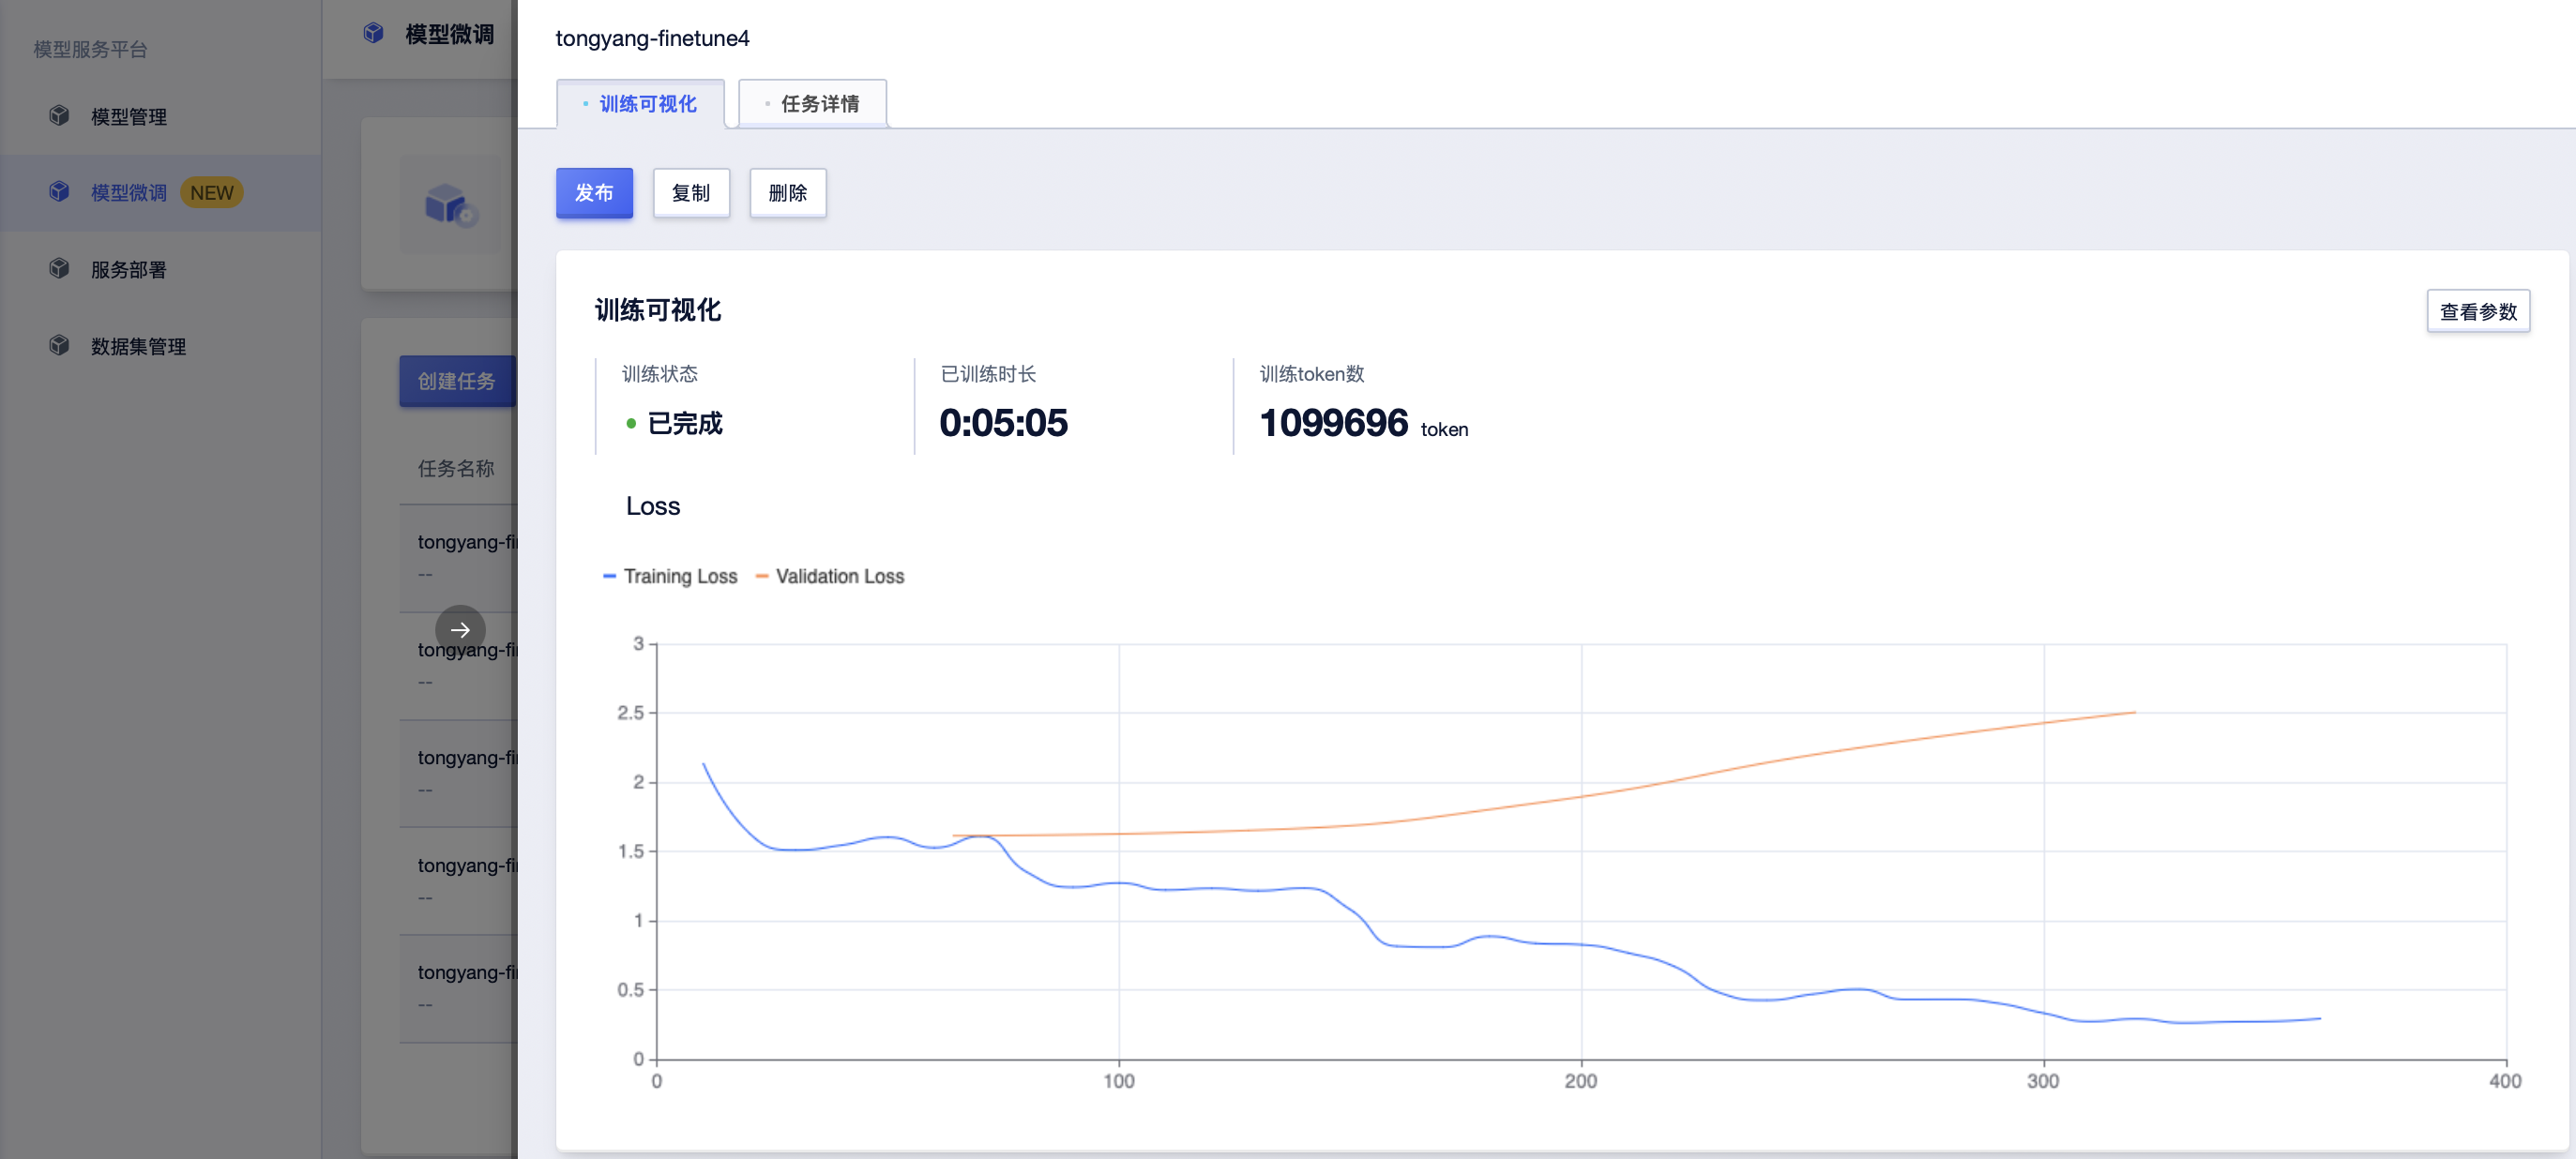This screenshot has width=2576, height=1159.
Task: Click the fine-tune task illustration icon
Action: point(450,205)
